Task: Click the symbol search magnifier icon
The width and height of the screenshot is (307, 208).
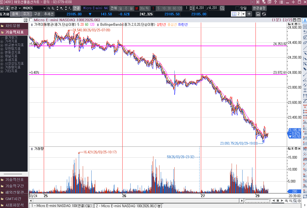Action: [x=49, y=8]
